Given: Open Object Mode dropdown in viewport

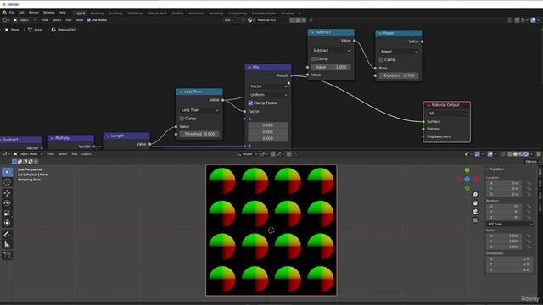Looking at the screenshot, I should pos(28,154).
